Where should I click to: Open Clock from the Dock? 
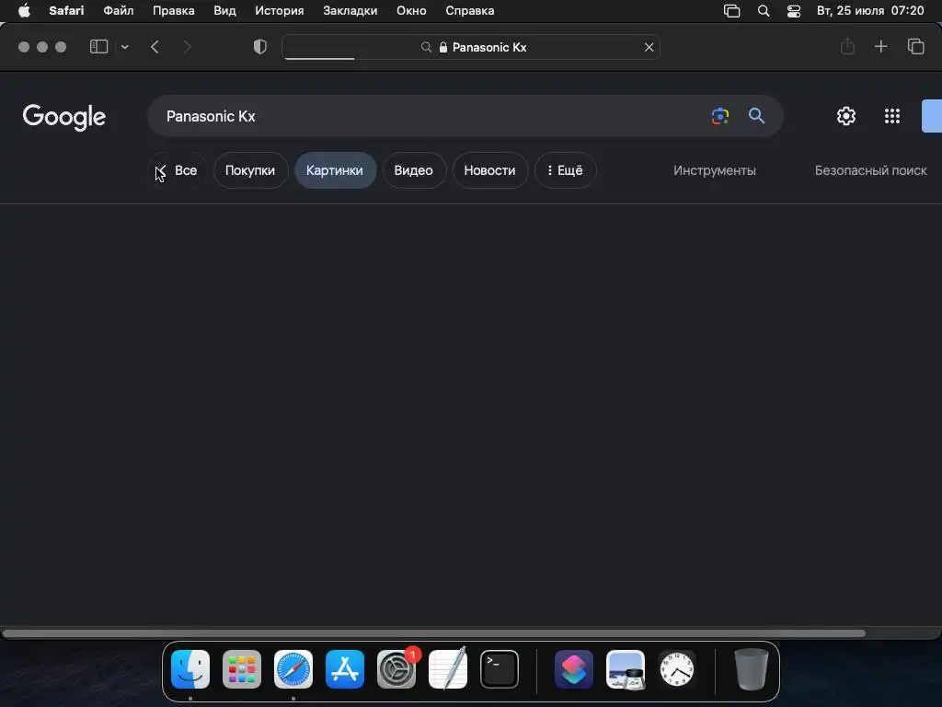point(677,669)
